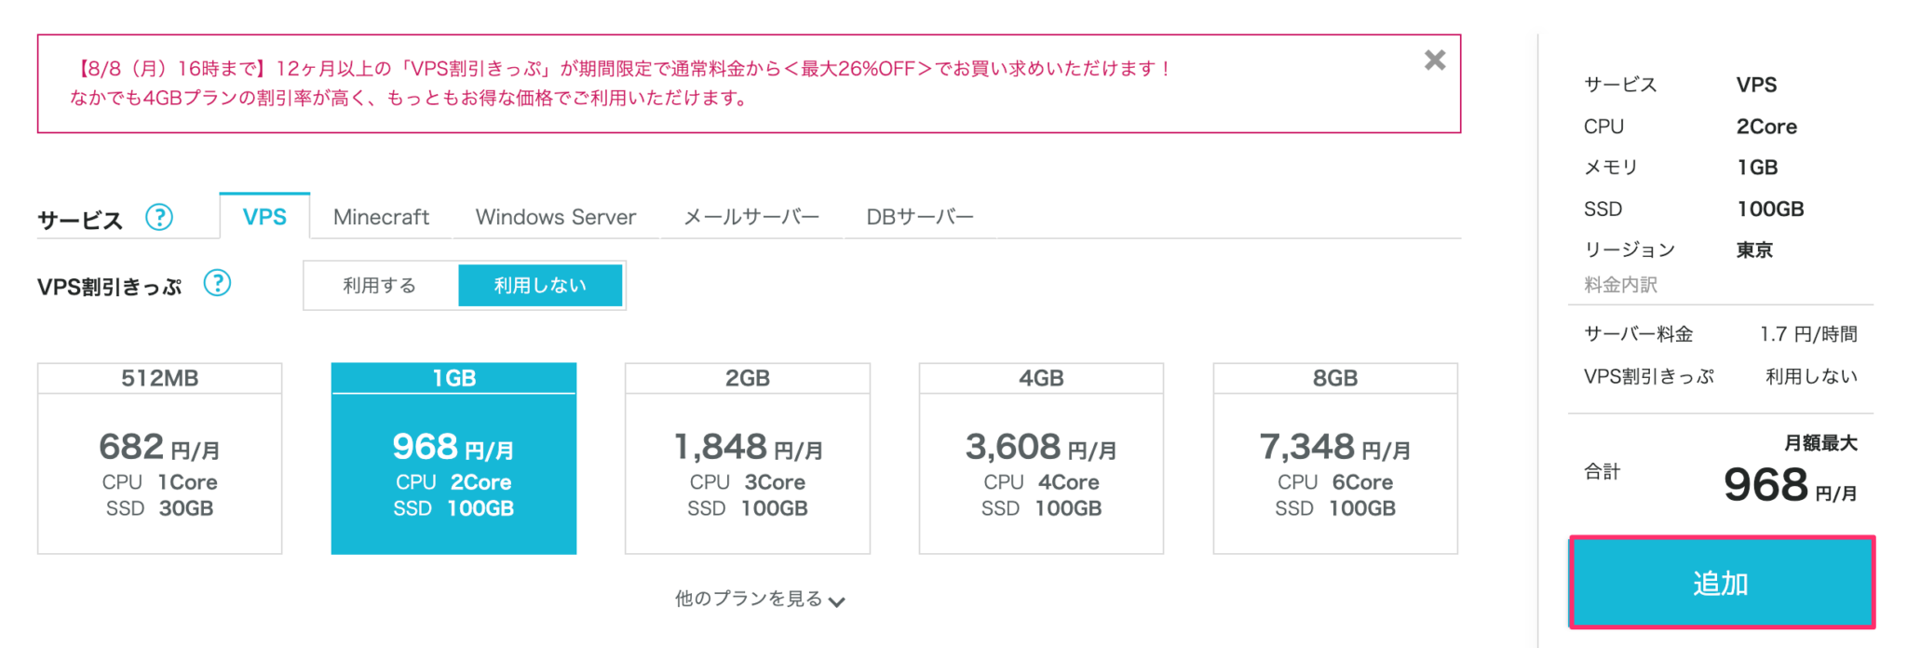Switch to the Minecraft tab
Image resolution: width=1907 pixels, height=648 pixels.
381,216
